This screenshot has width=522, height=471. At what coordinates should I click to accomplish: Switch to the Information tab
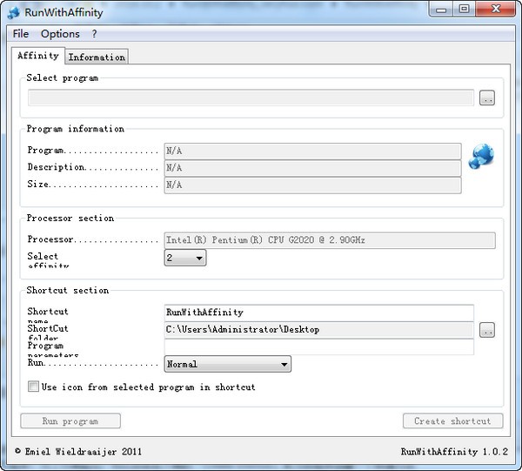[97, 57]
